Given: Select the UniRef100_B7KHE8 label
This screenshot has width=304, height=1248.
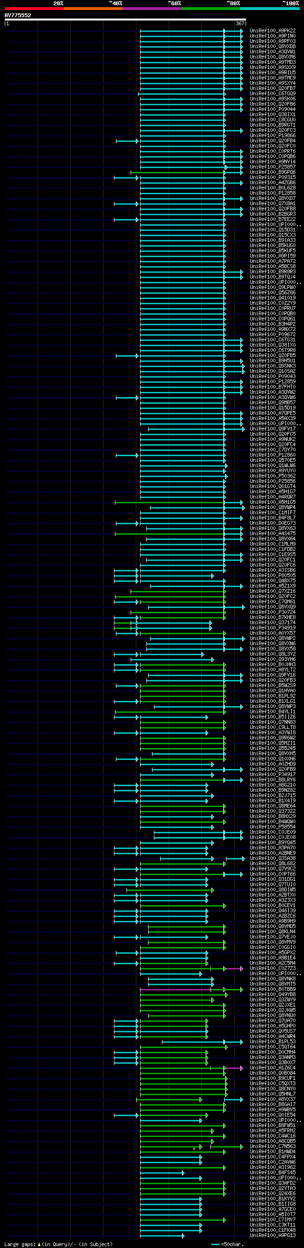Looking at the screenshot, I should point(273,617).
